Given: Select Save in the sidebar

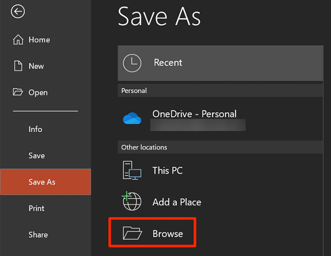Looking at the screenshot, I should 37,156.
